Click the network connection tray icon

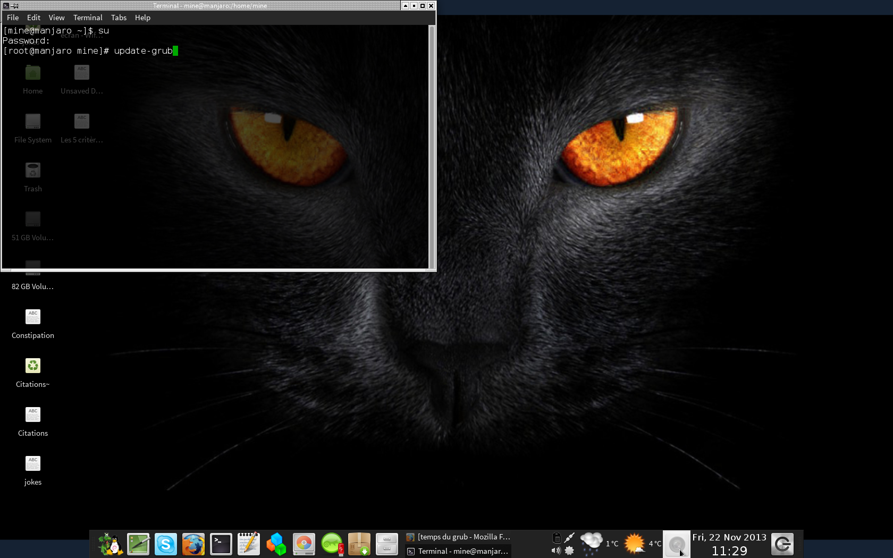569,537
